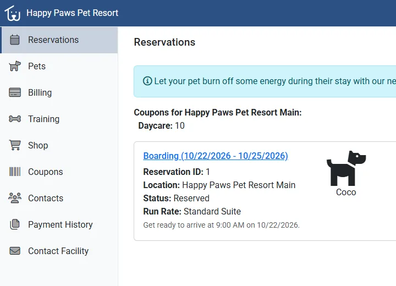Select Contact Facility in sidebar
Screen dimensions: 396x286
pos(59,251)
